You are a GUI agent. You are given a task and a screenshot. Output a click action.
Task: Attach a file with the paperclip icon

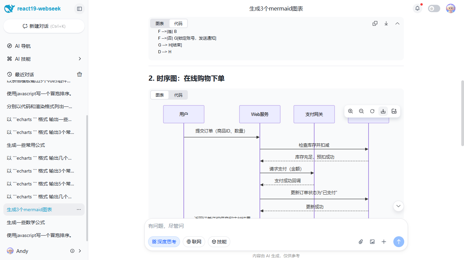(x=361, y=242)
